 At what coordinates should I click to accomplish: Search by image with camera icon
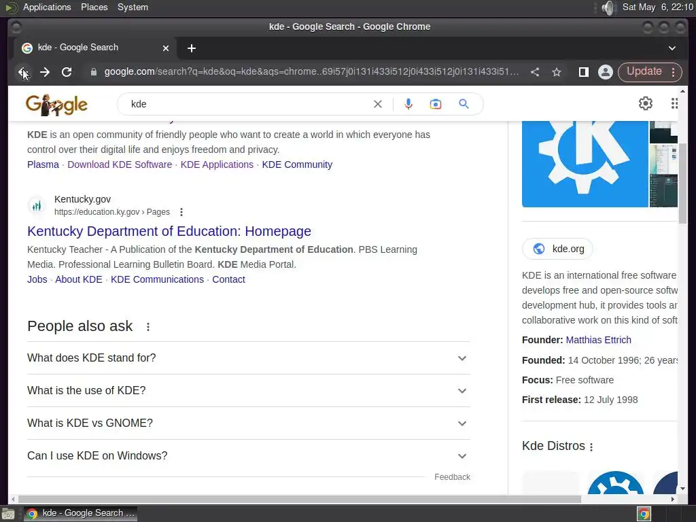(436, 104)
